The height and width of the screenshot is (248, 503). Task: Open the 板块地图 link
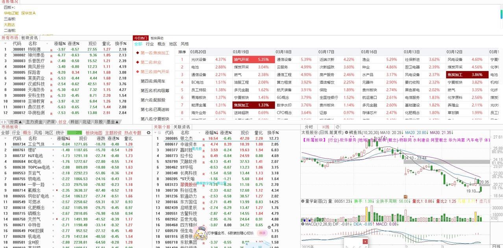94,133
